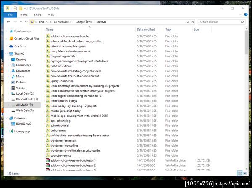Expand the ribbon with the chevron arrow
The height and width of the screenshot is (188, 252).
(x=240, y=15)
